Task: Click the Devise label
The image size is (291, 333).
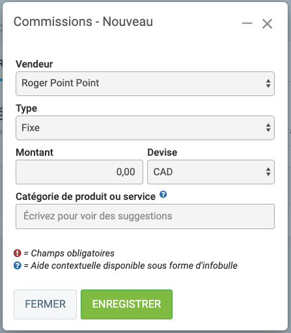Action: (x=162, y=153)
